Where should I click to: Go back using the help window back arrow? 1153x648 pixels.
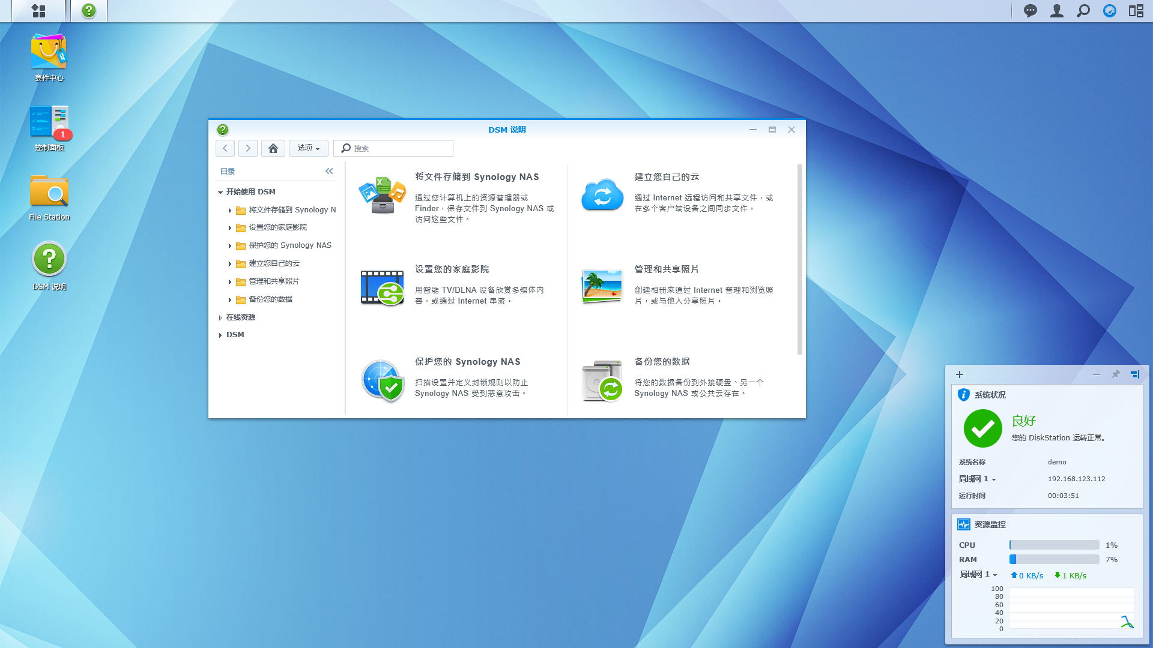[x=225, y=148]
